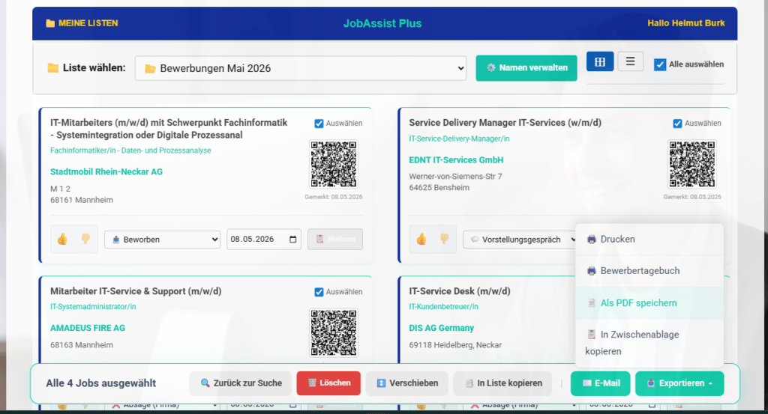Uncheck Auswählen on Stadtmobil Rhein-Neckar job

pos(319,124)
